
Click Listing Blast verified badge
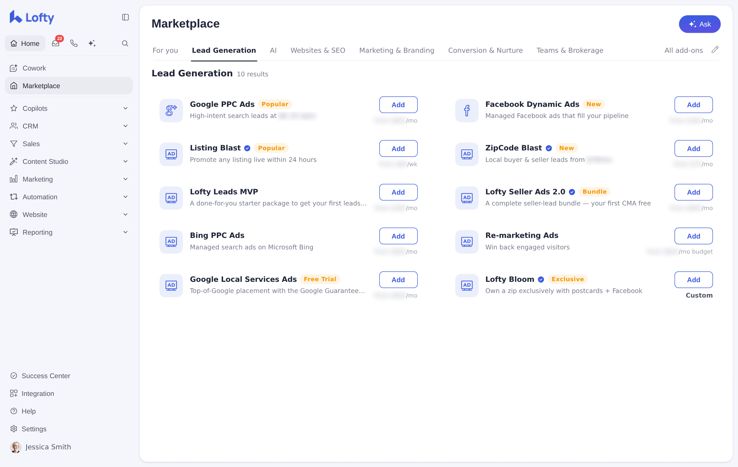(x=247, y=148)
